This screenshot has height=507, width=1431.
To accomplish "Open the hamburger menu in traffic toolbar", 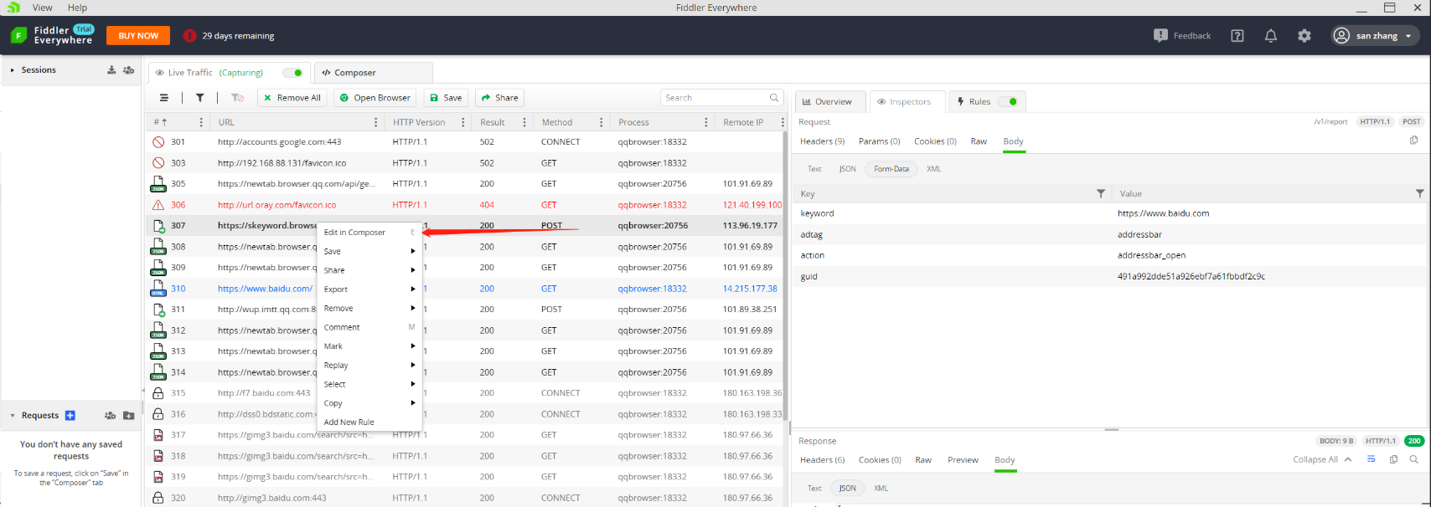I will pyautogui.click(x=164, y=98).
